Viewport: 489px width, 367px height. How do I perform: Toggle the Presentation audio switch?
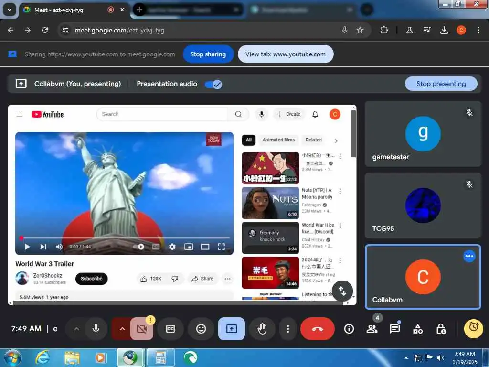[x=213, y=84]
